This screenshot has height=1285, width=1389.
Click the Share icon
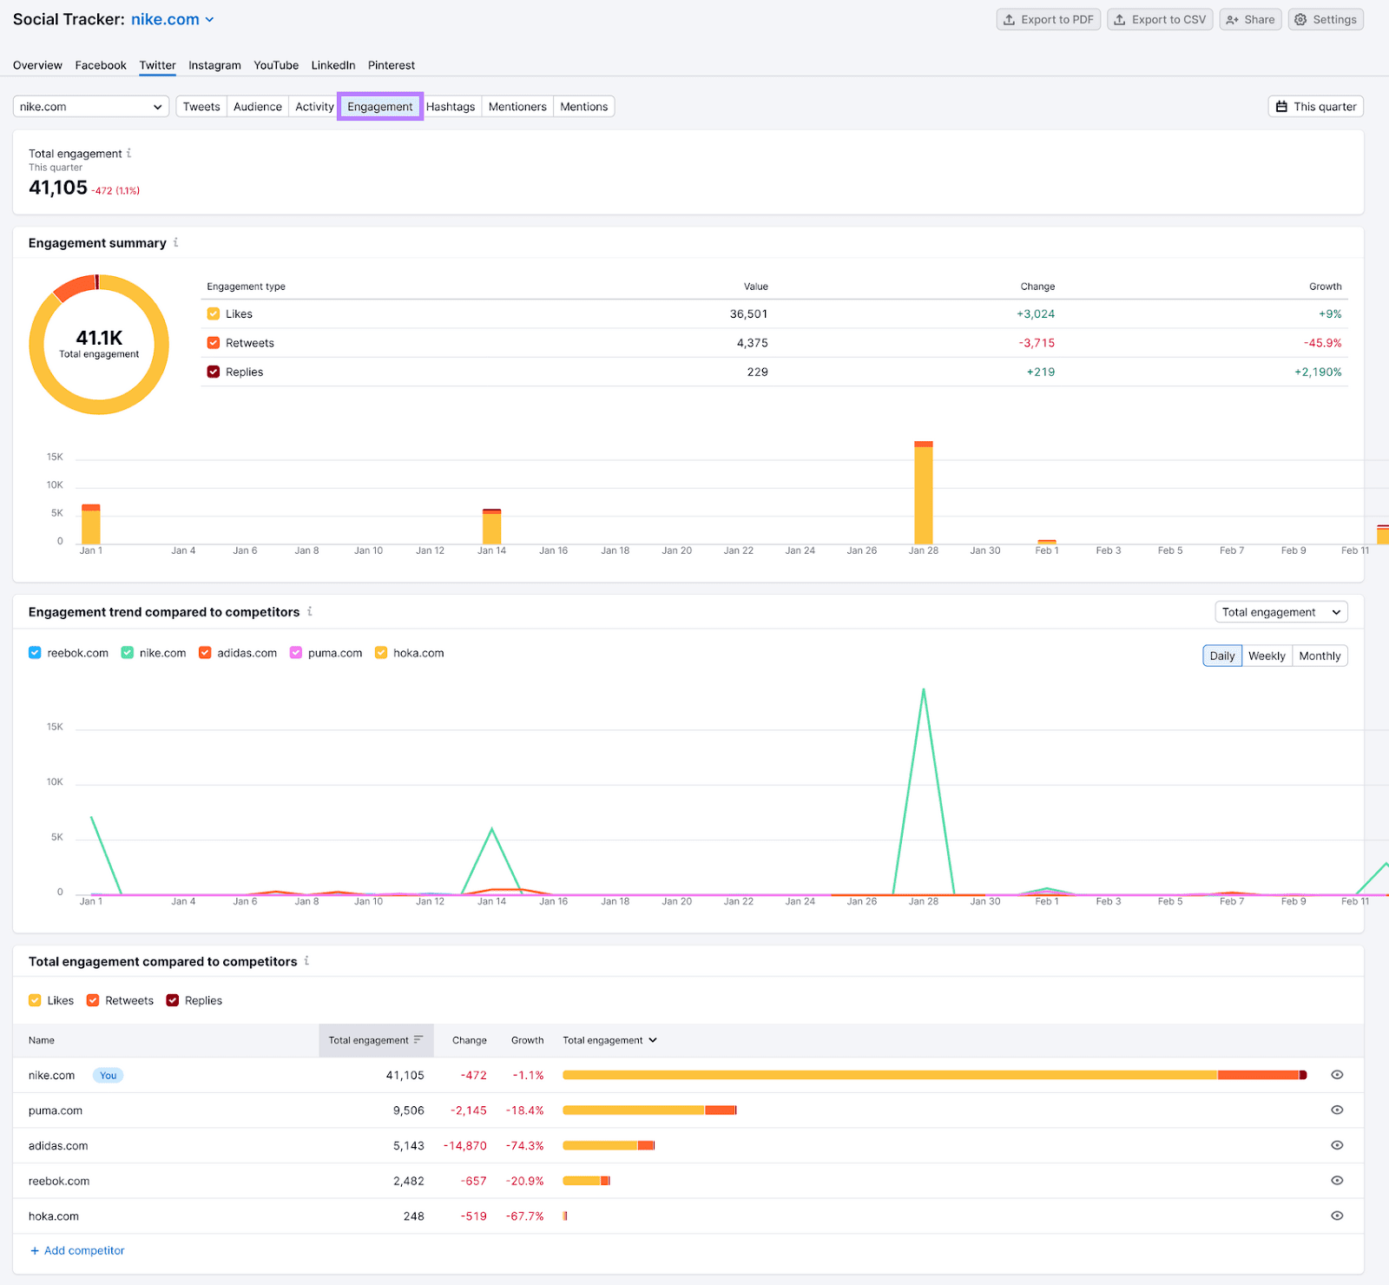[x=1232, y=19]
